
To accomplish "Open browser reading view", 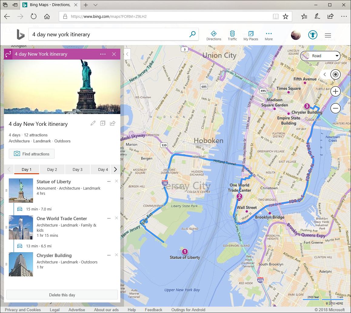I will [276, 16].
